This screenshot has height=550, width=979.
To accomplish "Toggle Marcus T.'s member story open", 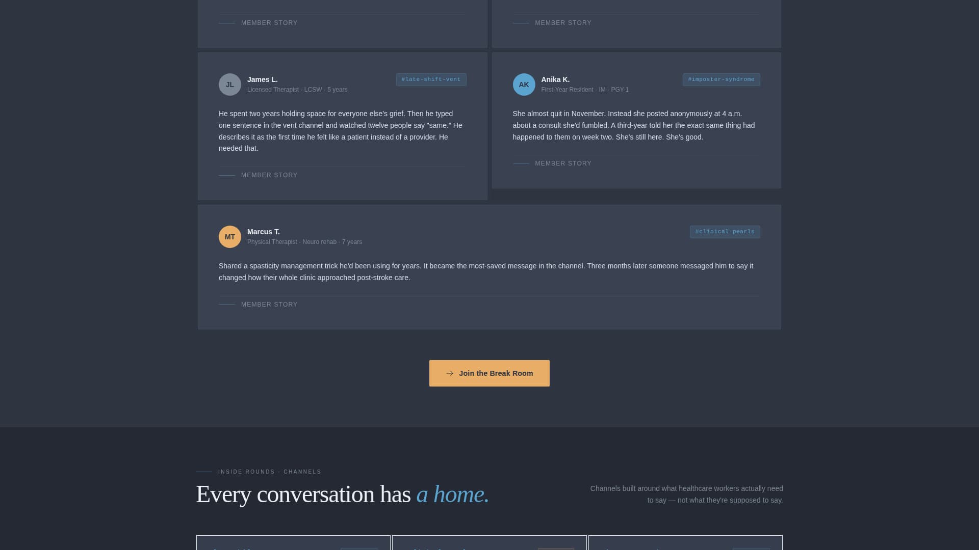I will tap(269, 304).
